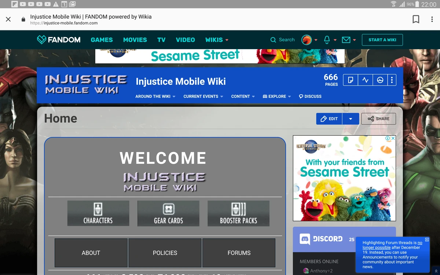Image resolution: width=440 pixels, height=275 pixels.
Task: Click the ad info AdChoices icon
Action: click(388, 138)
